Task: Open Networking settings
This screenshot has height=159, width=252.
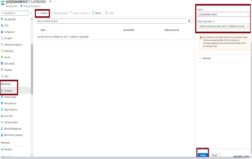Action: tap(8, 51)
